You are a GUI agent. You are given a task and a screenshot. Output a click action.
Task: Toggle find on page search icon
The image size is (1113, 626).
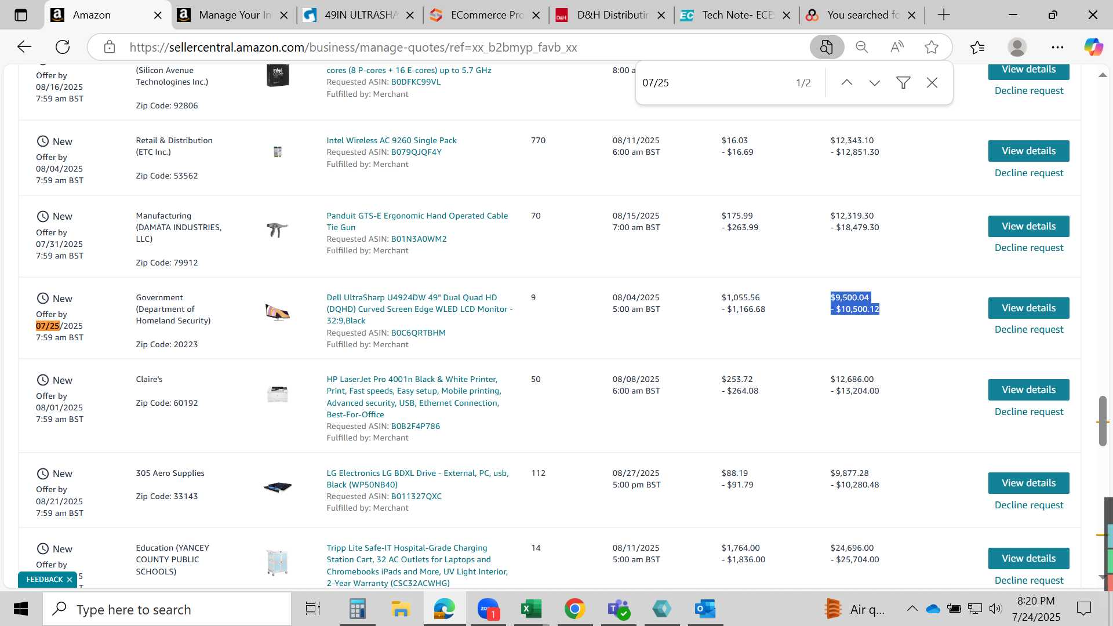click(x=827, y=47)
